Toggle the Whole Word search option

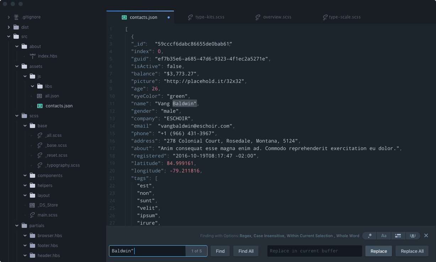coord(413,236)
